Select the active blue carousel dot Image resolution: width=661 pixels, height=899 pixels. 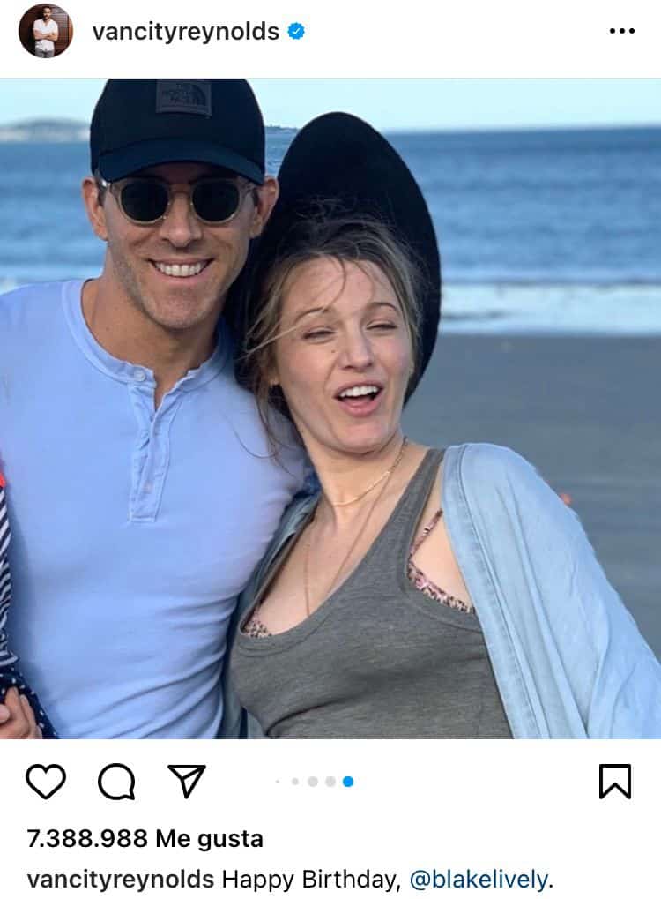coord(348,782)
